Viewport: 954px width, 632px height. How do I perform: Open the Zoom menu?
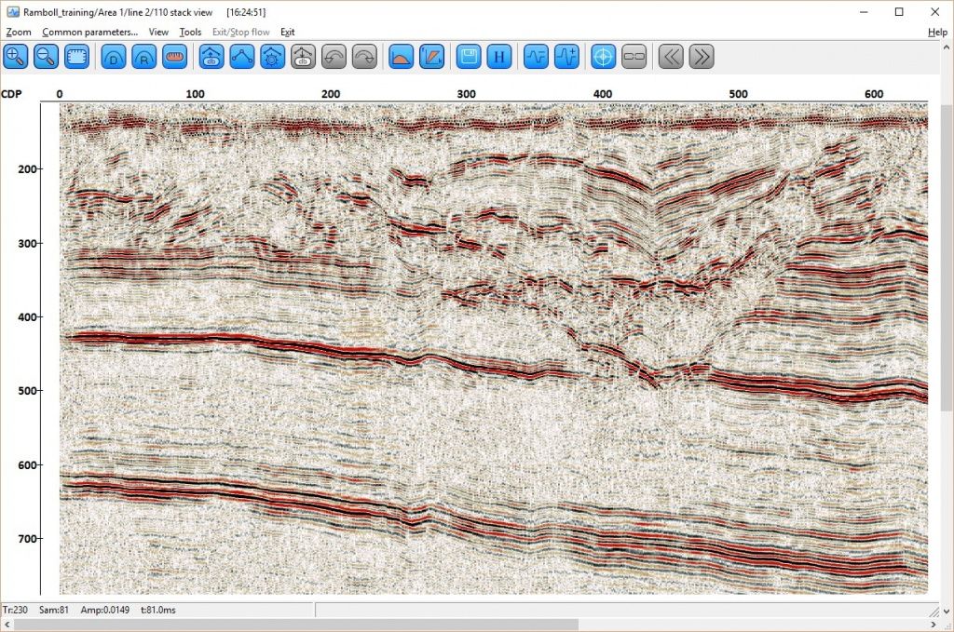19,32
